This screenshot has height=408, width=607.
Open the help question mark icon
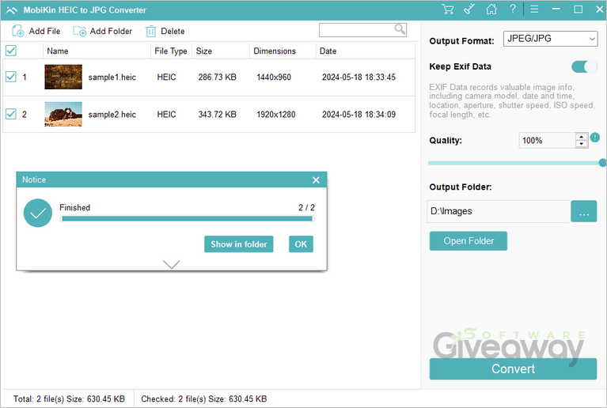click(x=513, y=9)
